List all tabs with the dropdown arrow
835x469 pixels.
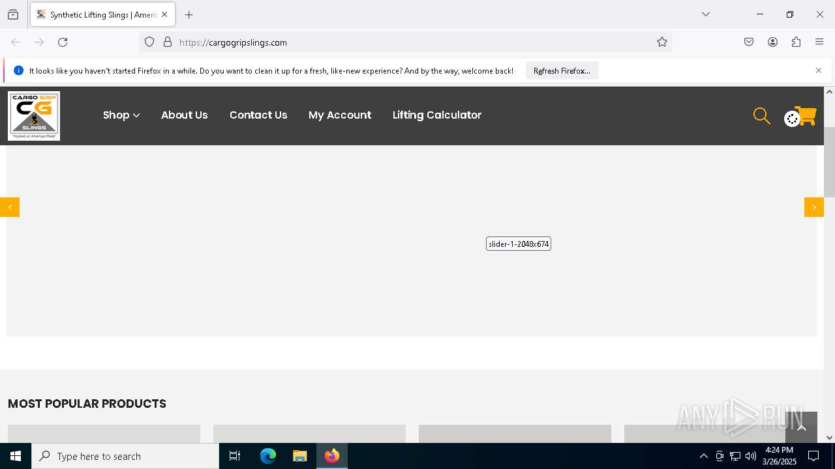(x=706, y=14)
